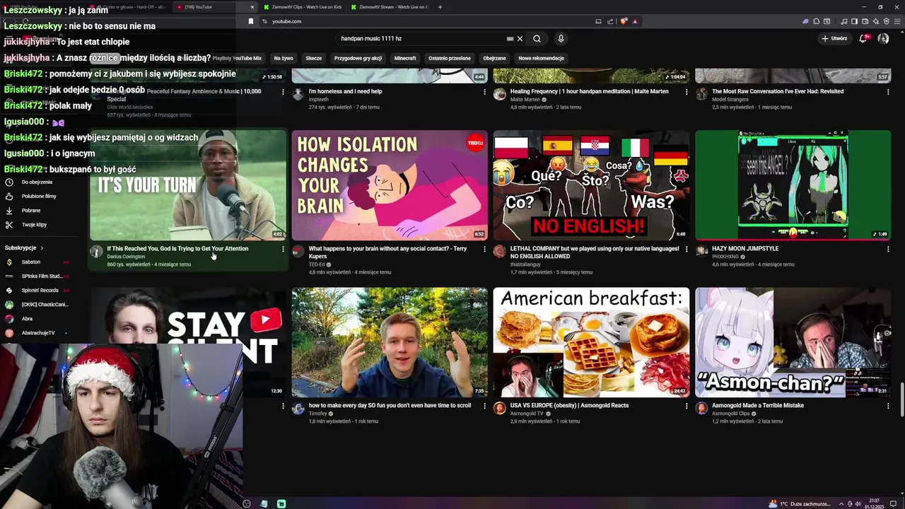905x509 pixels.
Task: Click video title USA VS EUROPE (obesity)
Action: click(x=569, y=406)
